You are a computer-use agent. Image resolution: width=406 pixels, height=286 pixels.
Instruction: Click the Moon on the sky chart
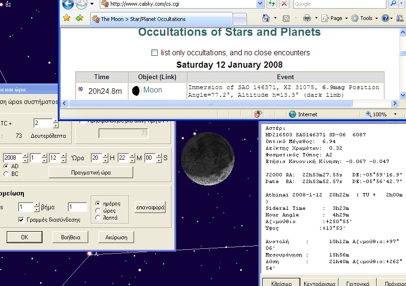207,159
